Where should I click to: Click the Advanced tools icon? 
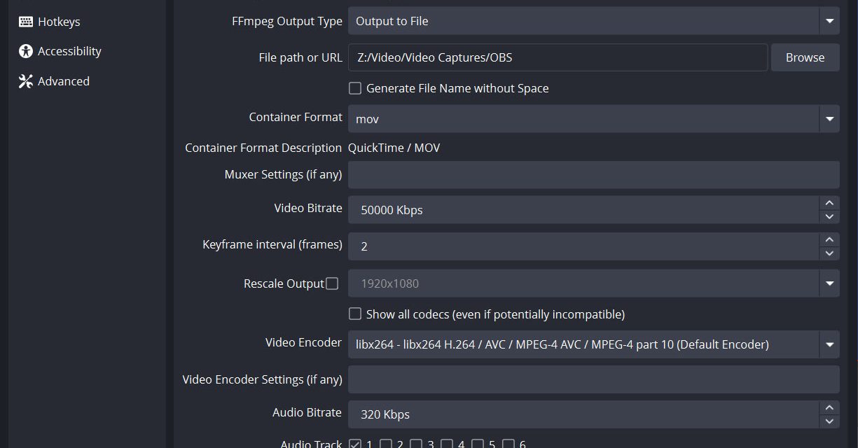(26, 81)
